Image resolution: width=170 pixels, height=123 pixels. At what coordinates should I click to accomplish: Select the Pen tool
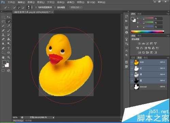3,48
